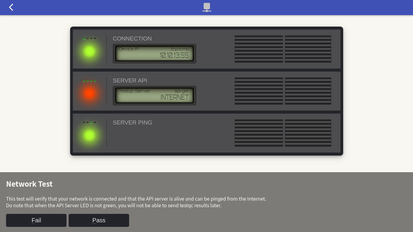Image resolution: width=413 pixels, height=232 pixels.
Task: Click the CONNECTION label
Action: coord(132,39)
